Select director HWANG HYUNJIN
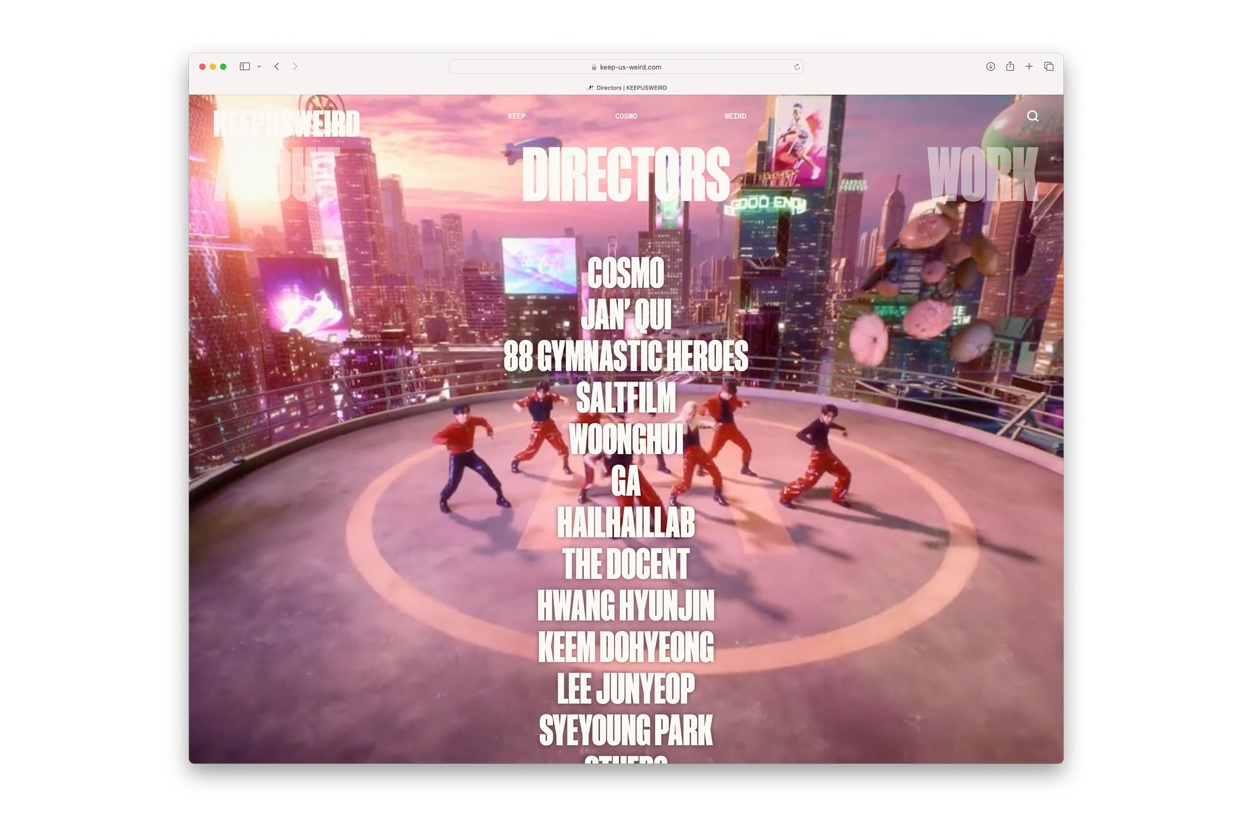The image size is (1253, 835). tap(625, 605)
